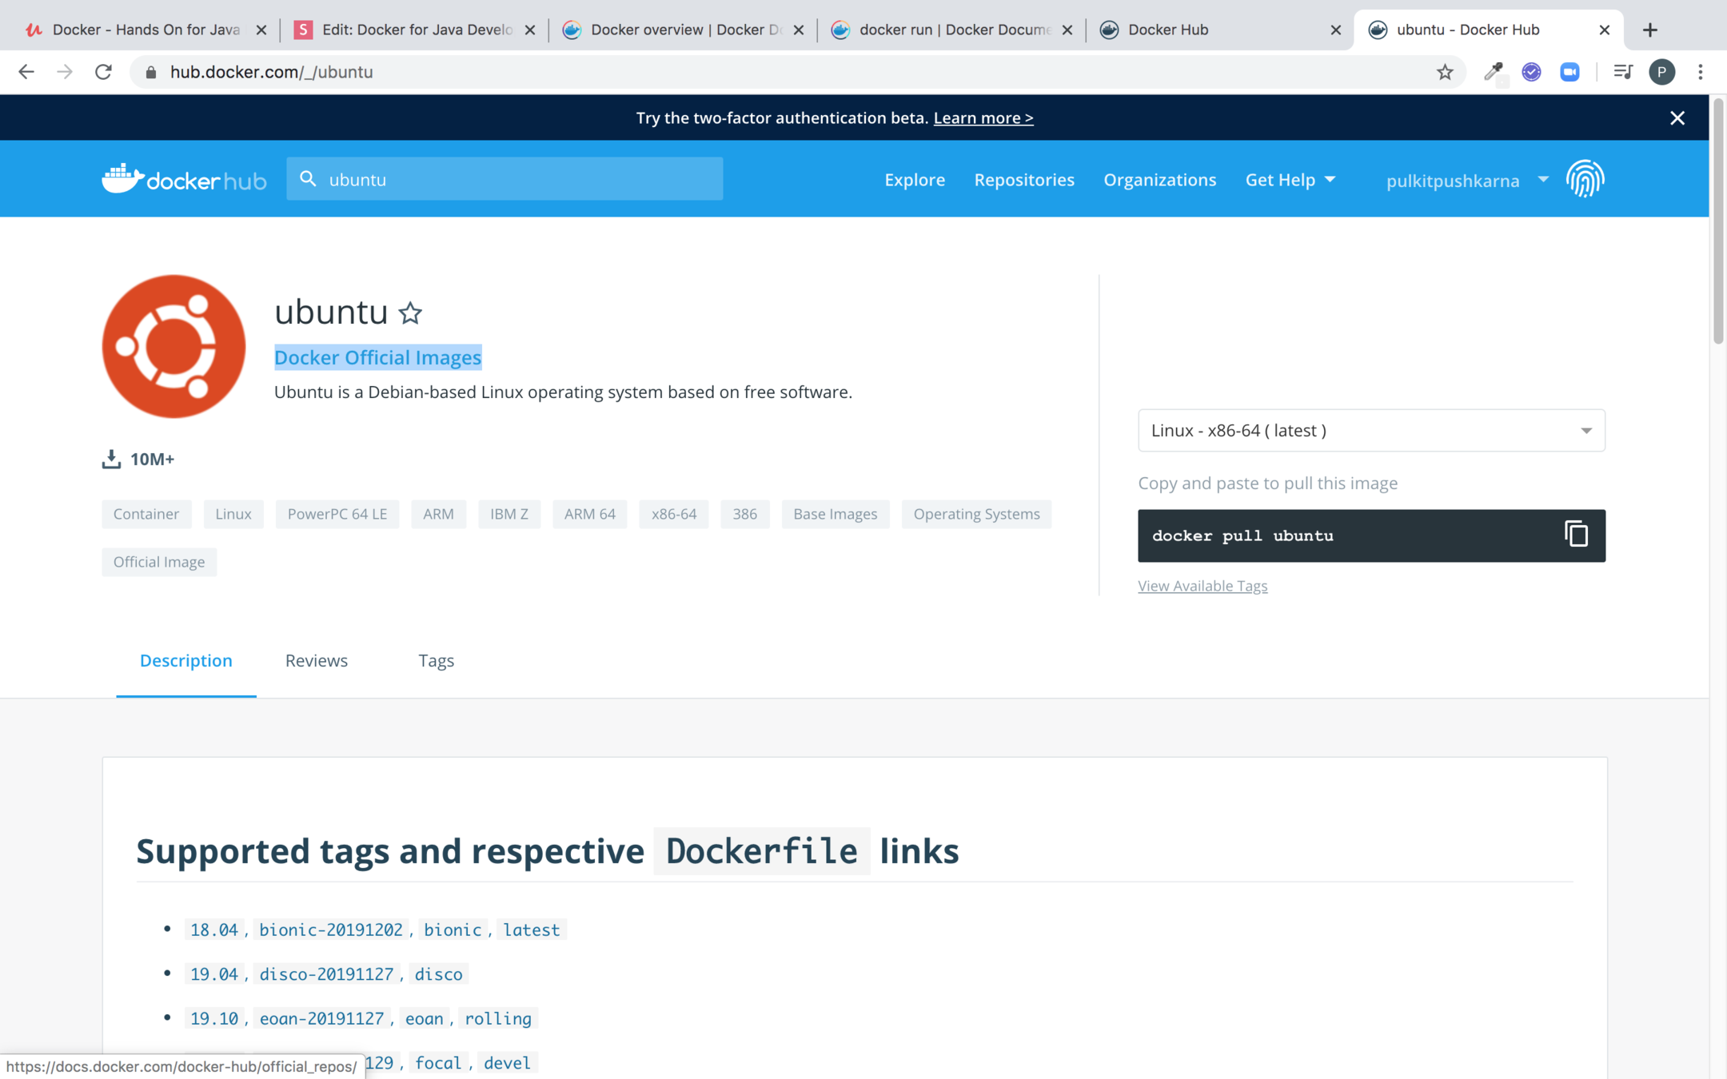
Task: Star the ubuntu repository
Action: 410,313
